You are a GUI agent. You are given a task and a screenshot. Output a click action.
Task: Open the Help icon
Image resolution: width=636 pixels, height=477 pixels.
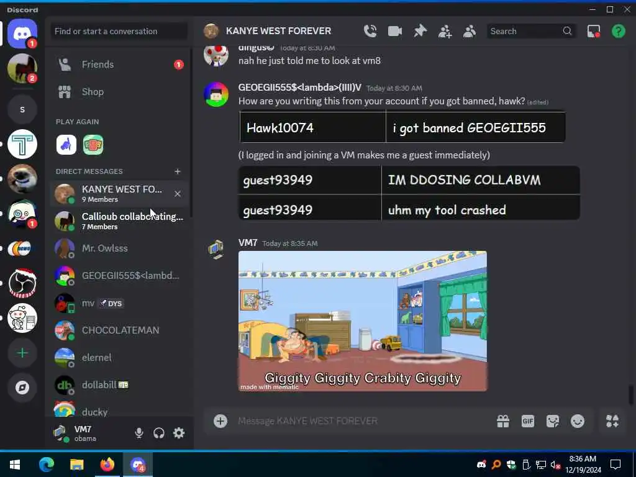[618, 31]
